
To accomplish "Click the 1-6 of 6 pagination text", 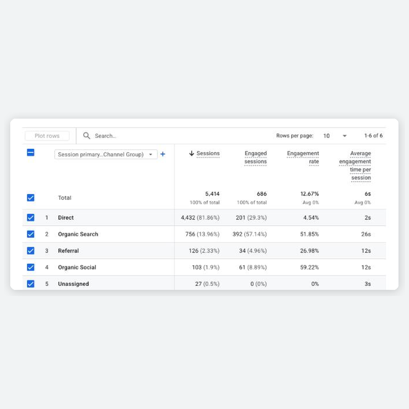I will pos(373,135).
